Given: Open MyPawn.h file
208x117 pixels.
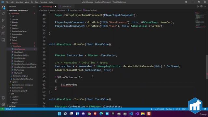Looking at the screenshot, I should point(18,73).
